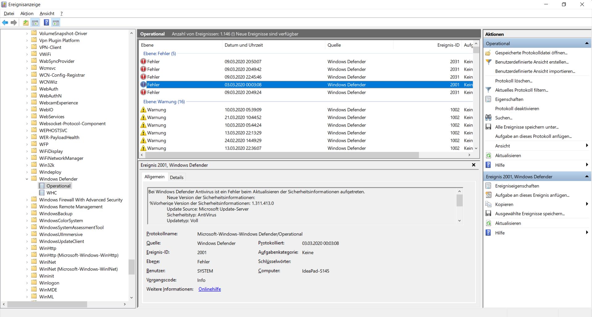Close the event preview pane with X
The width and height of the screenshot is (592, 317).
tap(474, 165)
